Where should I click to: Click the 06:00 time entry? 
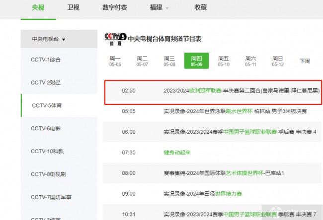point(129,132)
